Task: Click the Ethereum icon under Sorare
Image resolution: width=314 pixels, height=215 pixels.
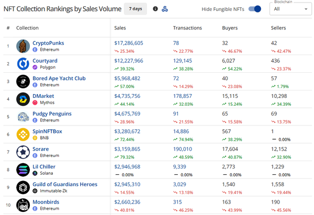Action: [x=35, y=155]
